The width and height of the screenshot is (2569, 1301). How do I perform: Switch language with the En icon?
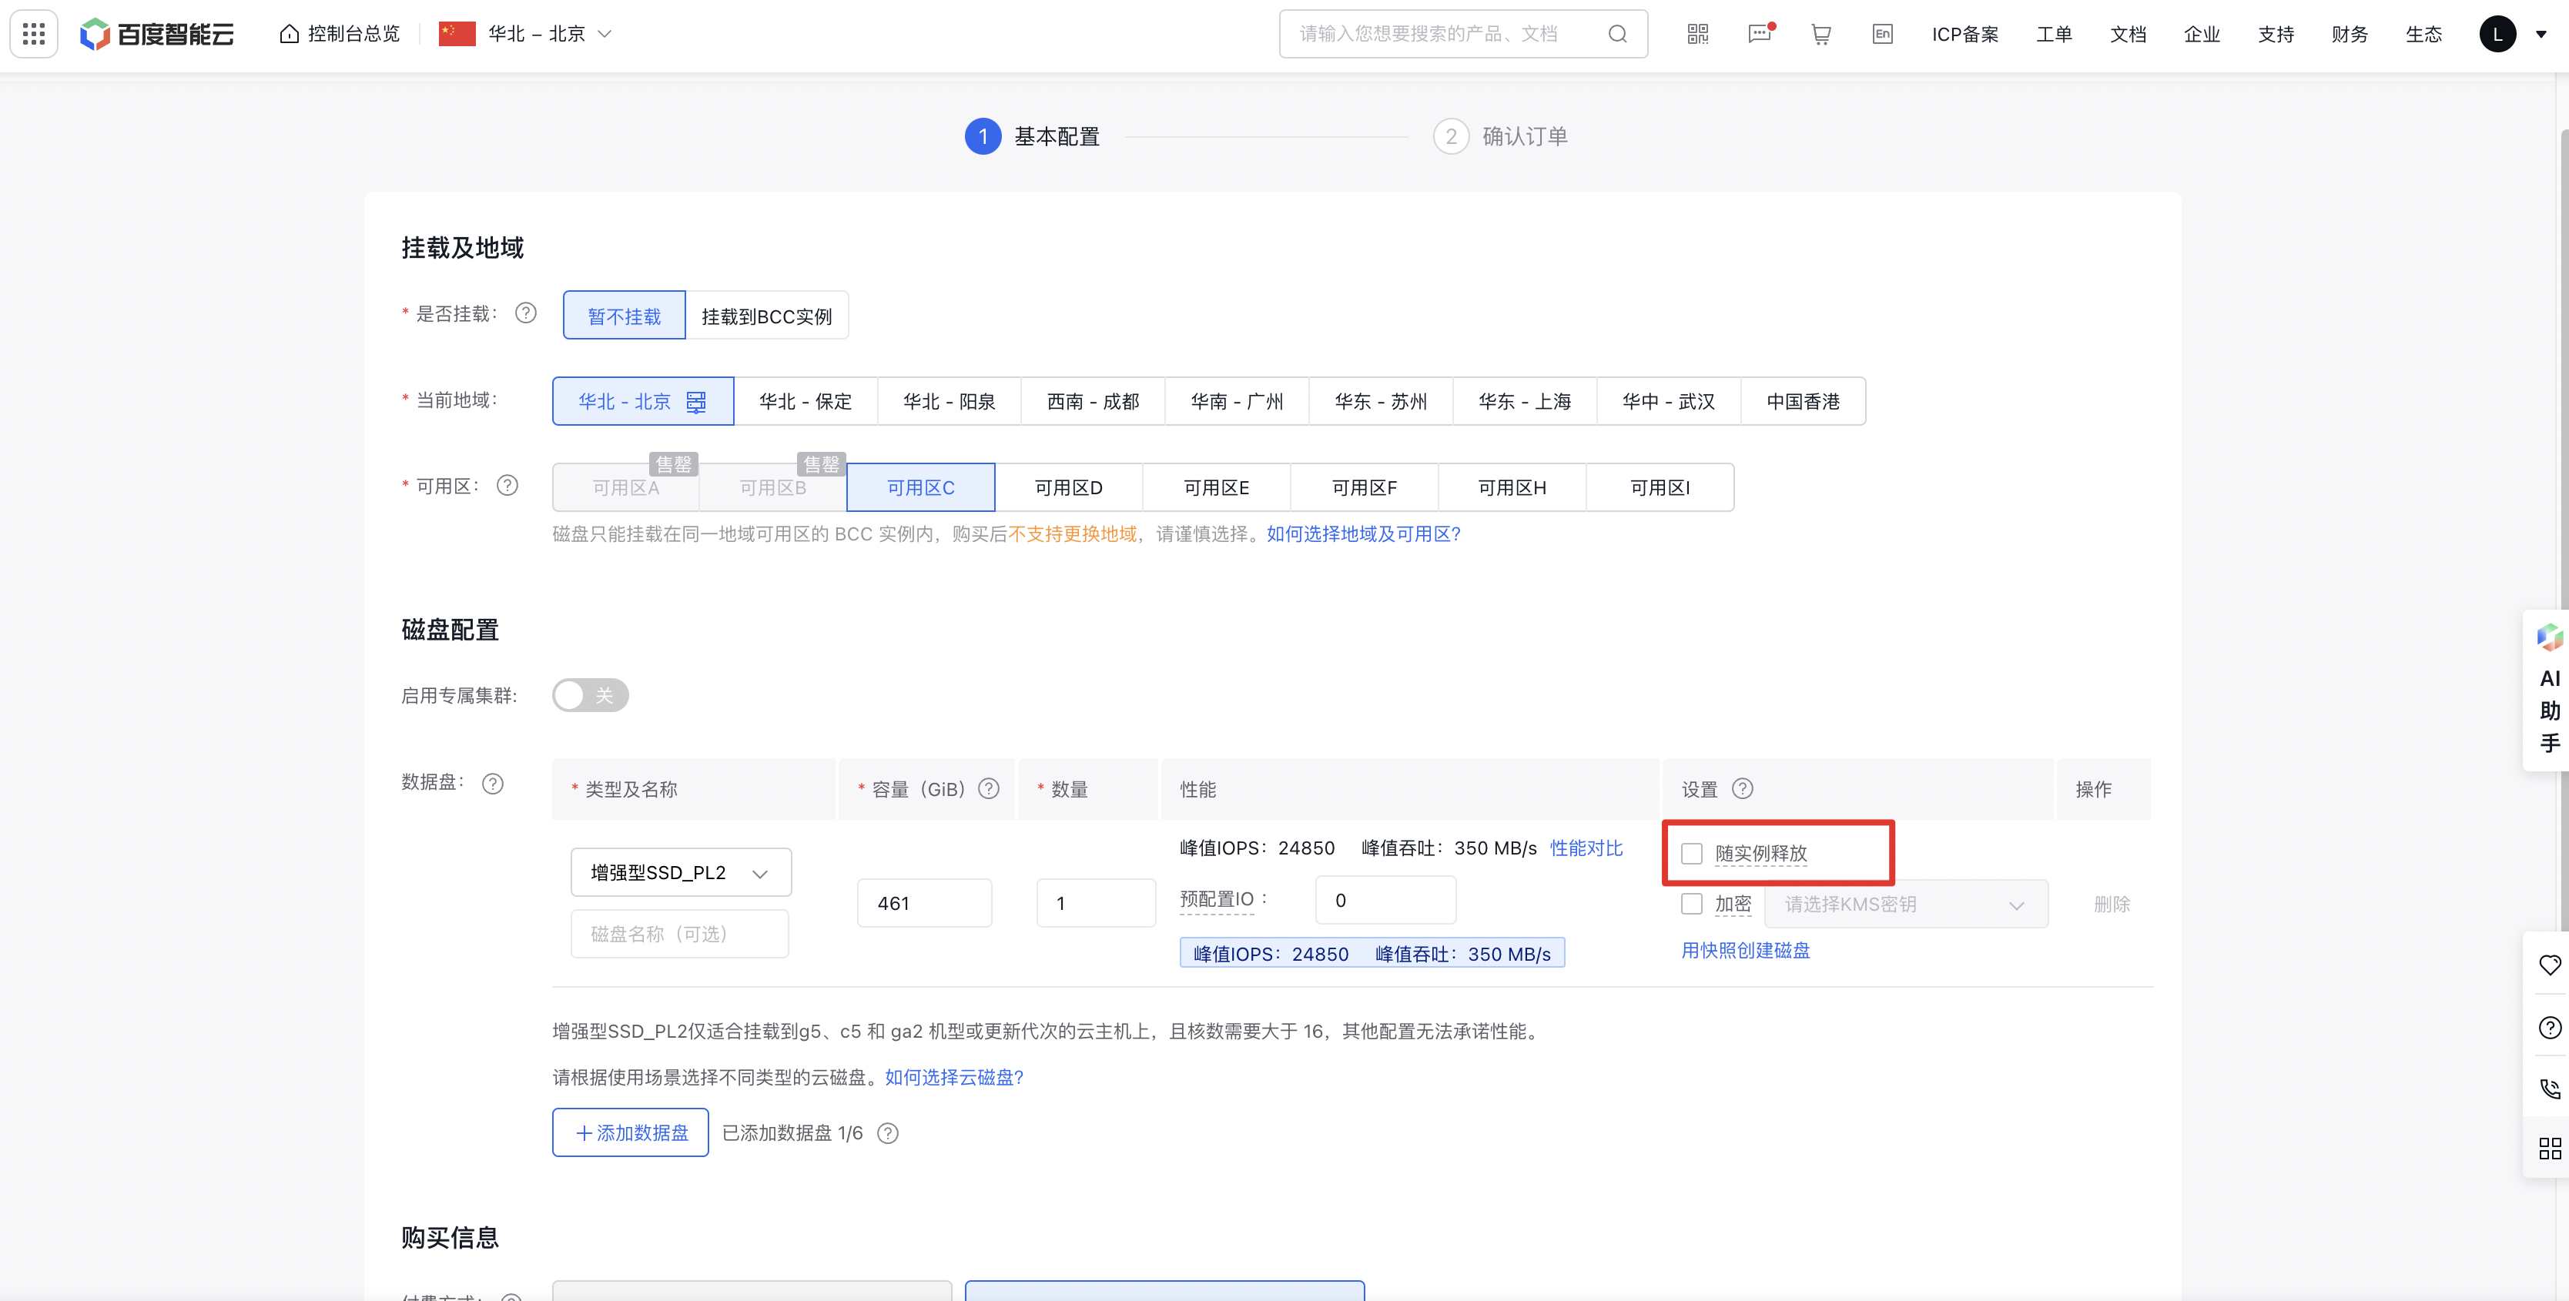[1882, 34]
